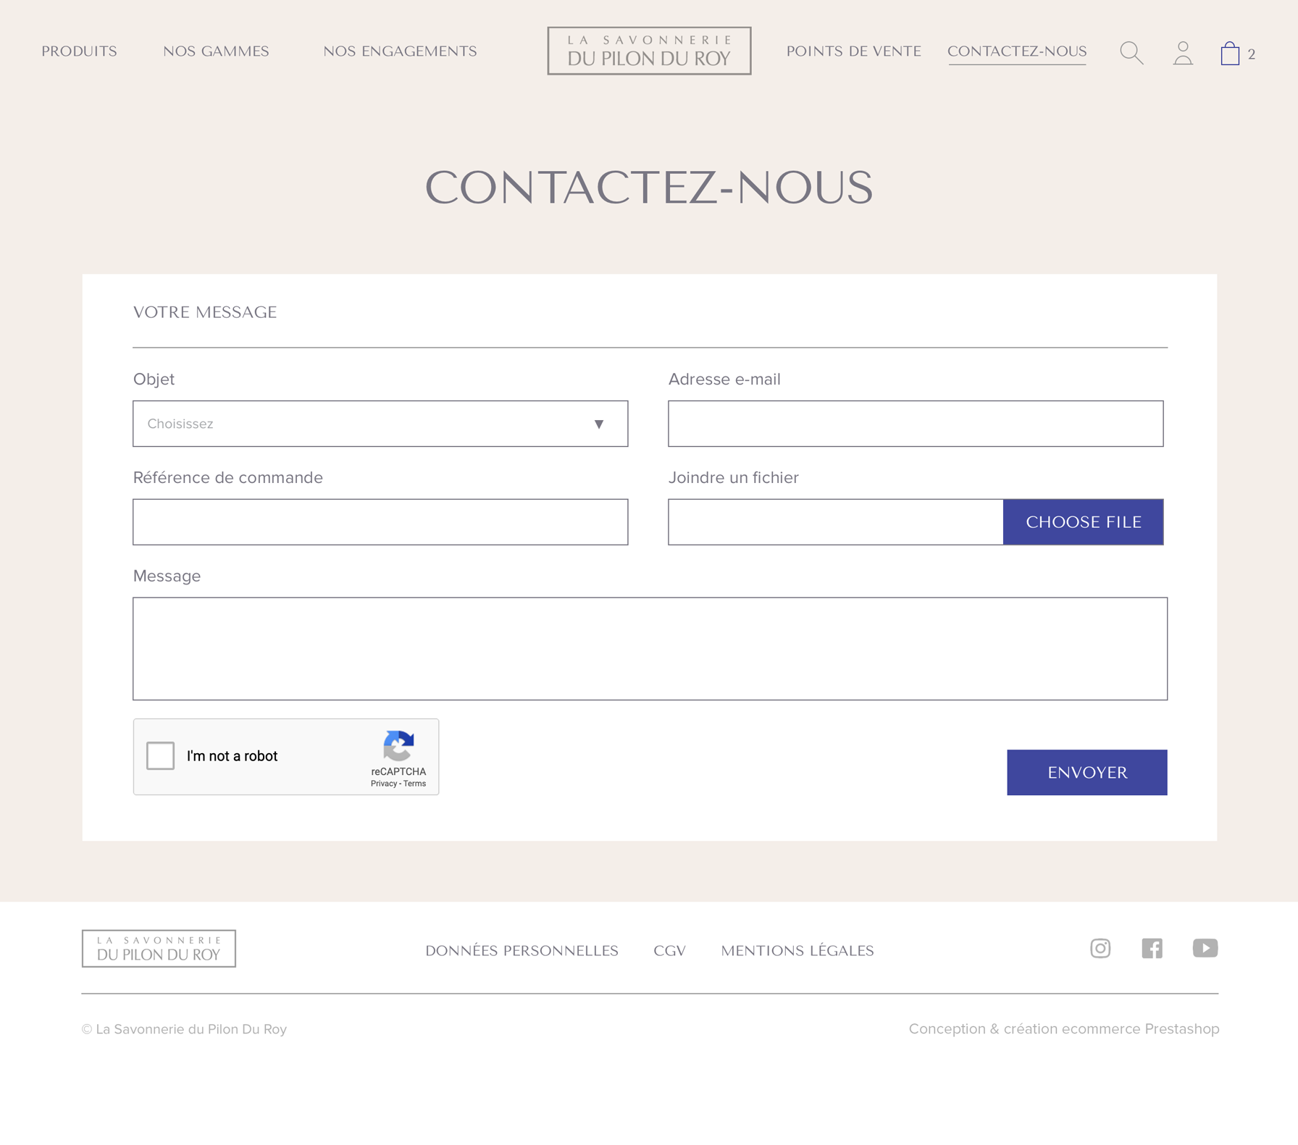Open the shopping bag cart icon
The width and height of the screenshot is (1298, 1145).
click(x=1230, y=53)
